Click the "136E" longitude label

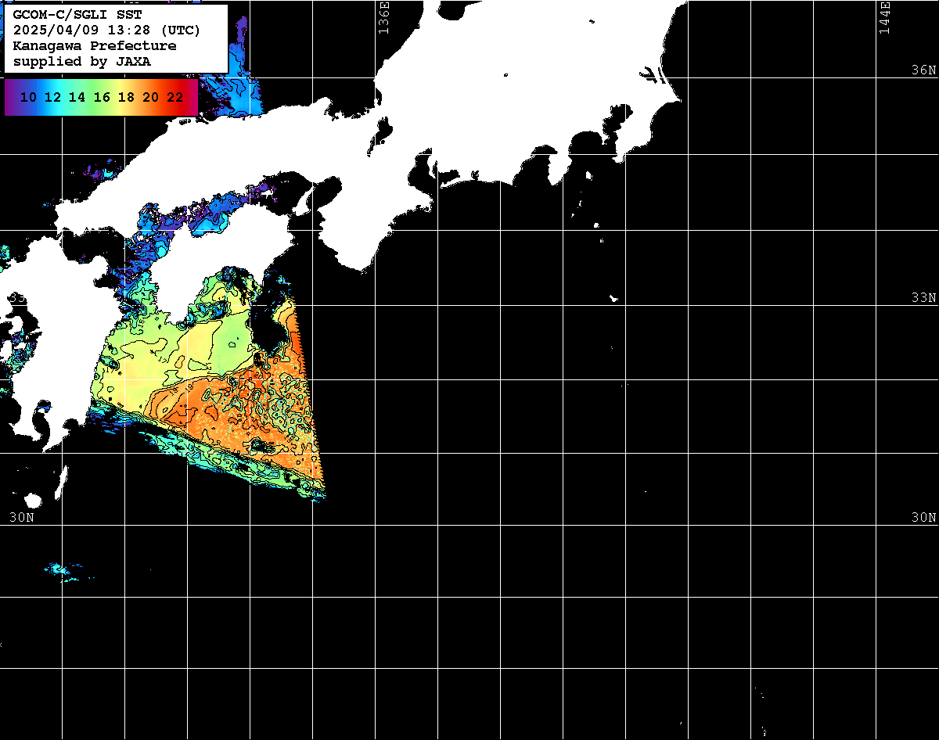tap(383, 17)
